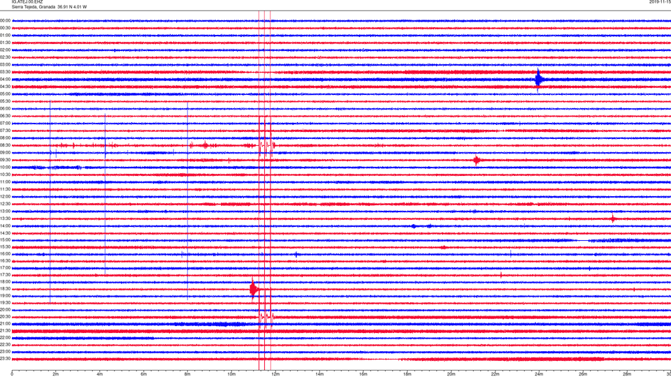Click the red seismic event on the 09:30 trace
This screenshot has width=671, height=377.
coord(477,161)
